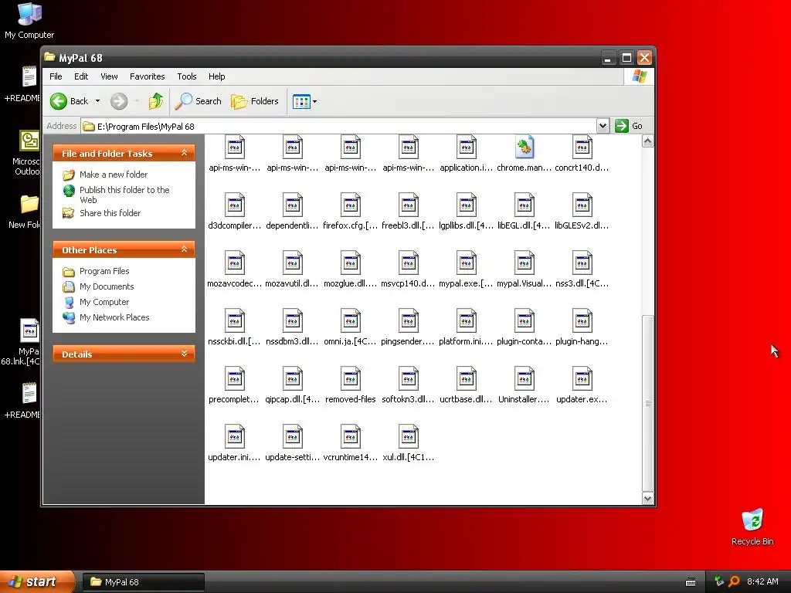
Task: Click the MyPal 68 taskbar button
Action: pyautogui.click(x=143, y=582)
